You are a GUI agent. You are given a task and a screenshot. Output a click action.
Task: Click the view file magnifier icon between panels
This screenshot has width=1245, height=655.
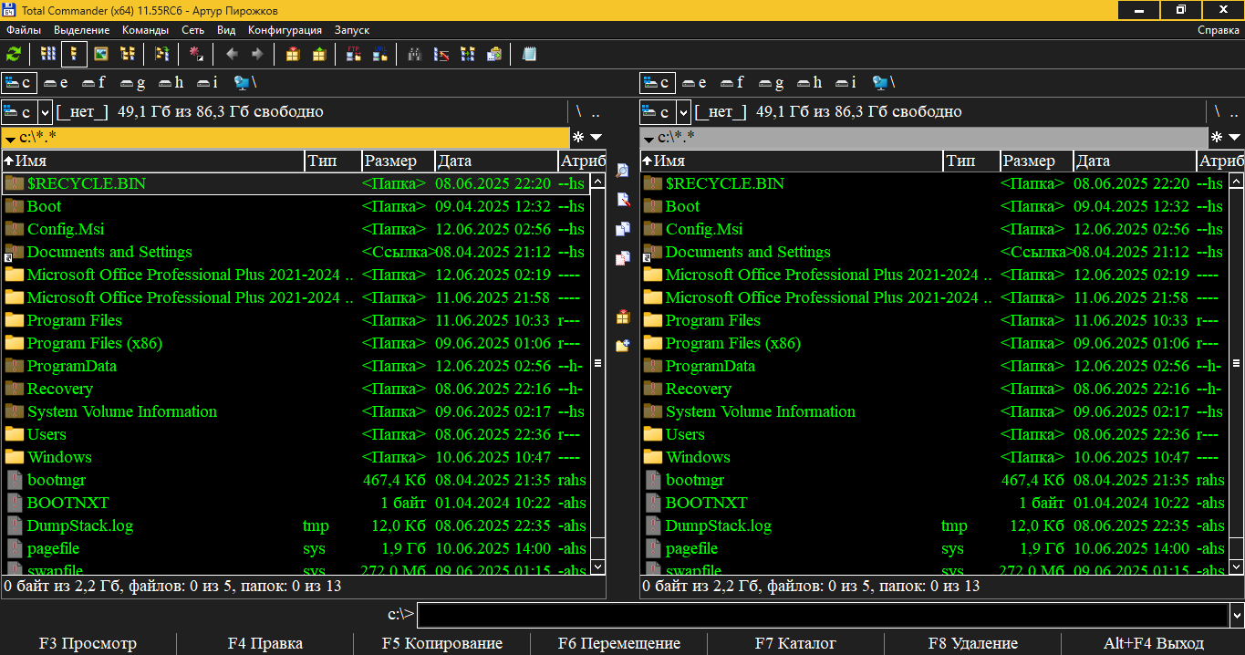pyautogui.click(x=623, y=171)
